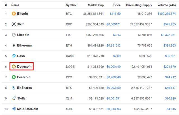Click Bitcoin price $416,50
179x115 pixels.
point(115,13)
